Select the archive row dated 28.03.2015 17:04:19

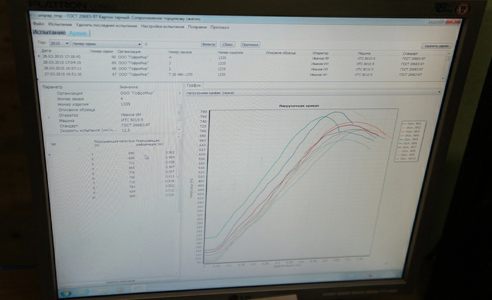click(x=242, y=64)
